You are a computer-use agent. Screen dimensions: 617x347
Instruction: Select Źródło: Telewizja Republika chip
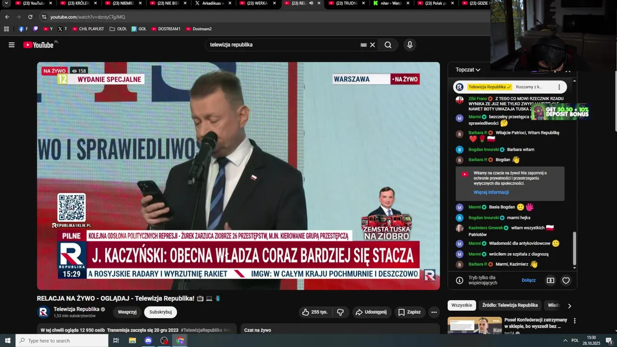tap(510, 305)
